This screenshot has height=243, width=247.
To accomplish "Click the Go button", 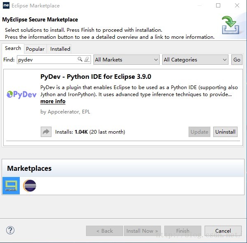I will click(237, 60).
